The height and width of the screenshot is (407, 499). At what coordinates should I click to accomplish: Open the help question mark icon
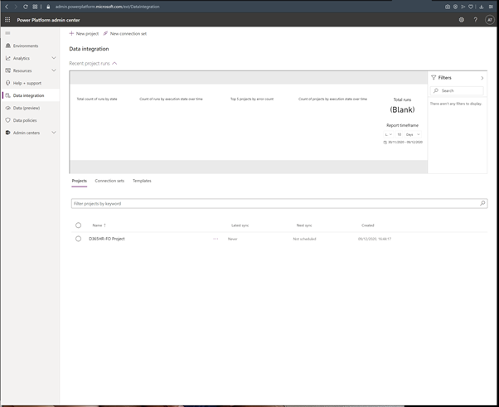pos(476,20)
